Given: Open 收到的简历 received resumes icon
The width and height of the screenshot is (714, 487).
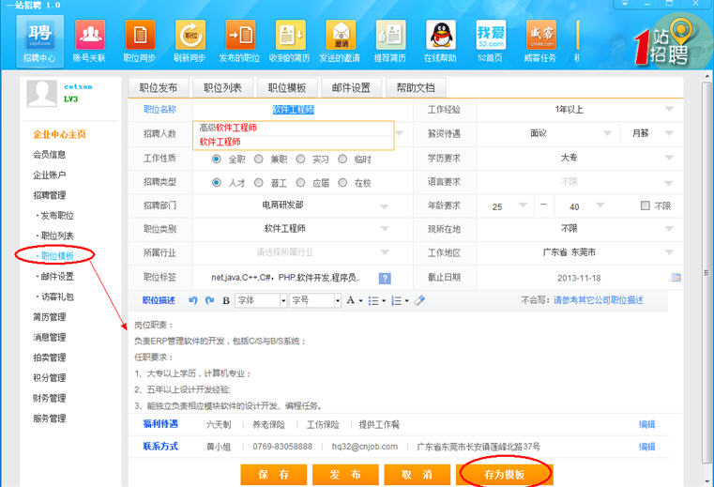Looking at the screenshot, I should pos(291,39).
